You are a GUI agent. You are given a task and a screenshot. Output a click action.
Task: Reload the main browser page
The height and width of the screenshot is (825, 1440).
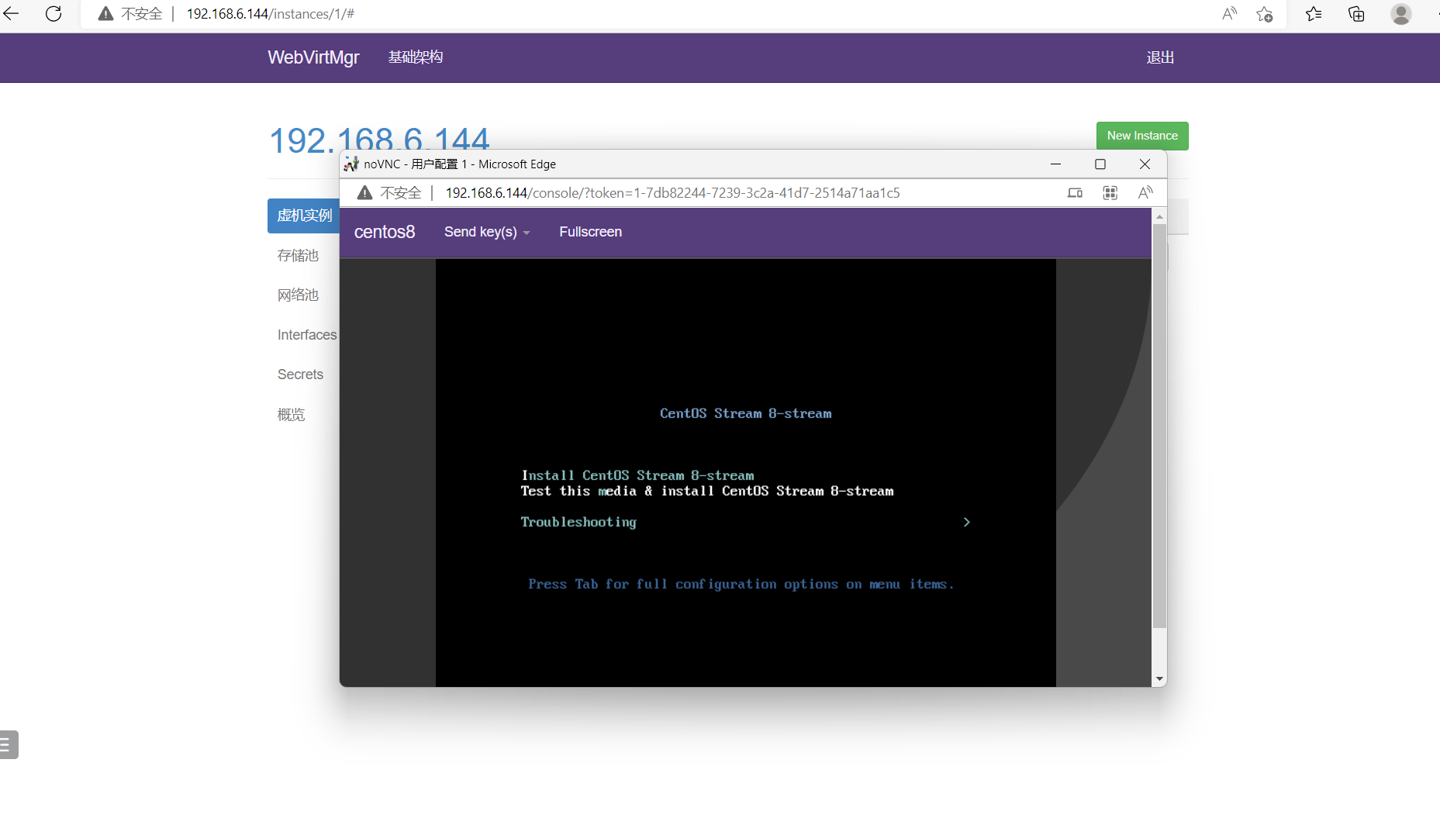(54, 14)
